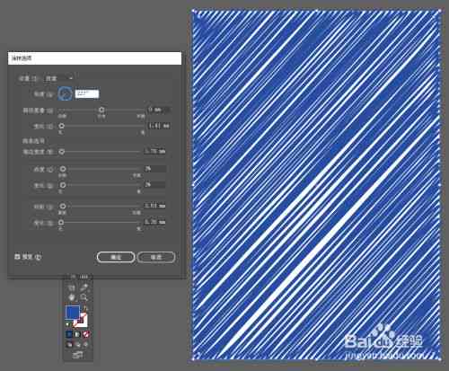Image resolution: width=449 pixels, height=371 pixels.
Task: Reset default fill and stroke icon
Action: [x=68, y=324]
